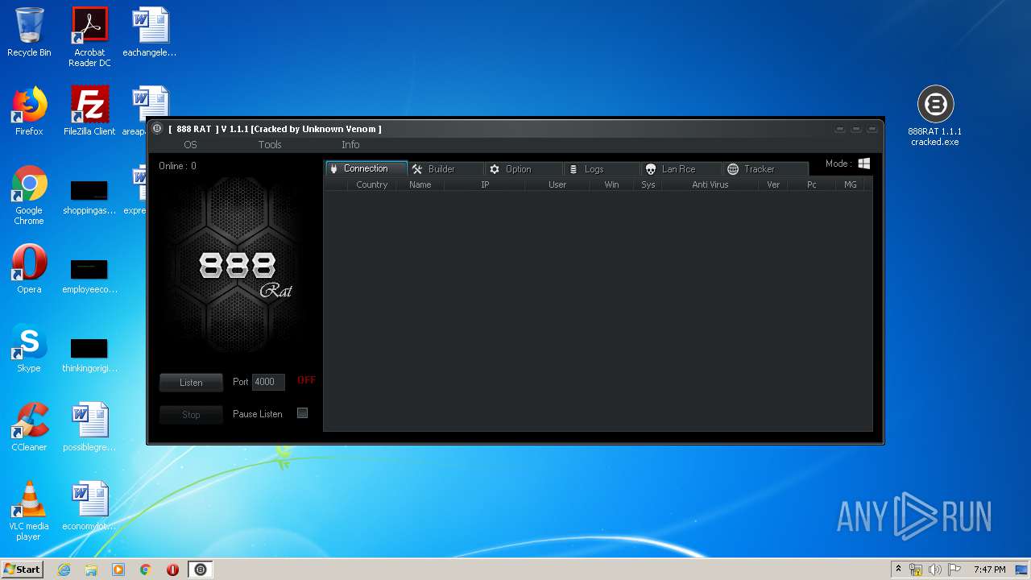
Task: Click the Pc column header
Action: [x=812, y=184]
